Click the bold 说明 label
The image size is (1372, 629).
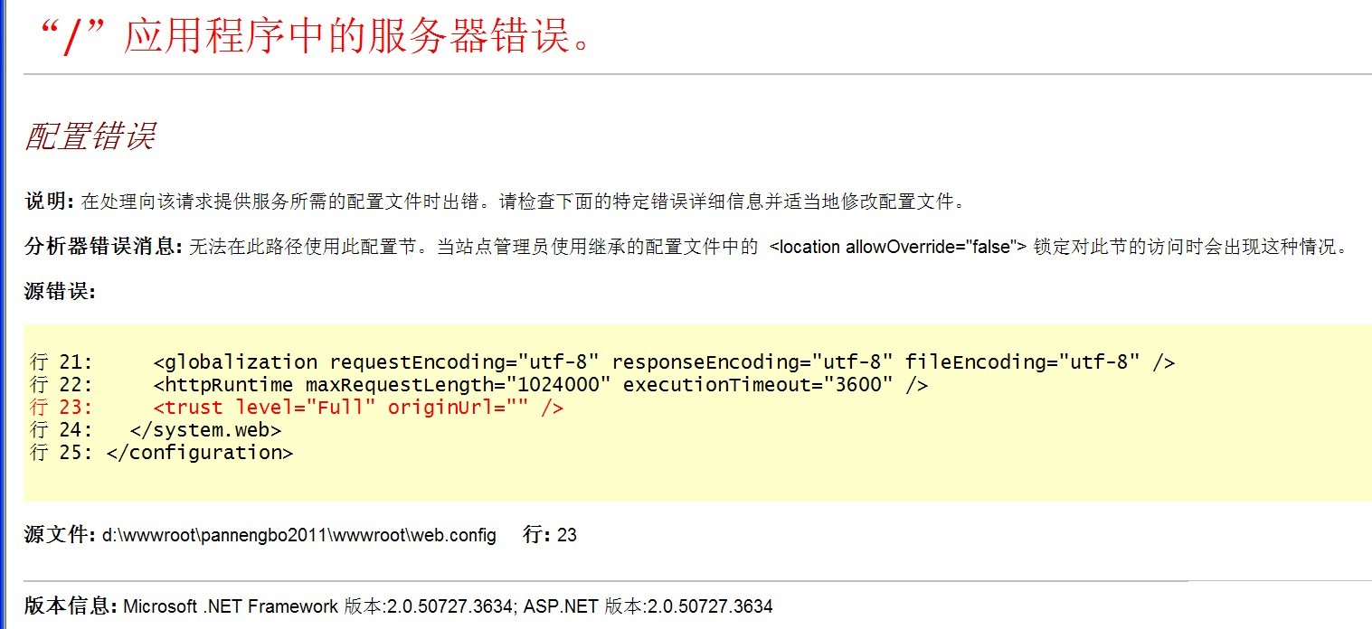(49, 201)
